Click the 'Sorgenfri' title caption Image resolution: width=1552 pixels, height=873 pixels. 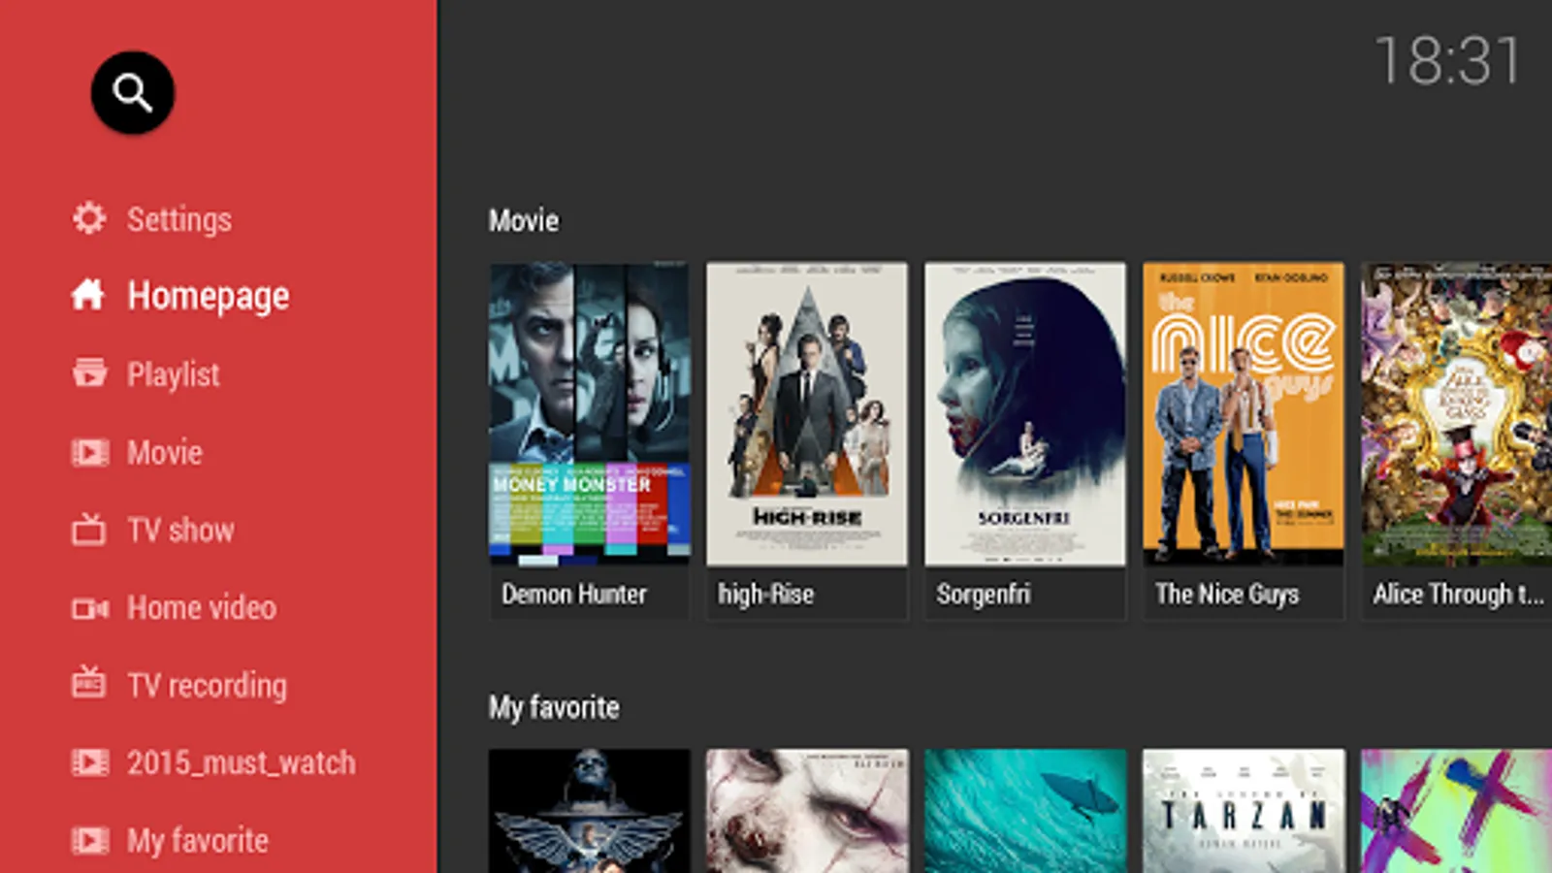click(x=984, y=595)
